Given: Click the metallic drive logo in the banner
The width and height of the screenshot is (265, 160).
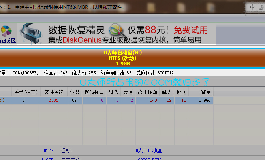Looking at the screenshot, I should pos(31,34).
